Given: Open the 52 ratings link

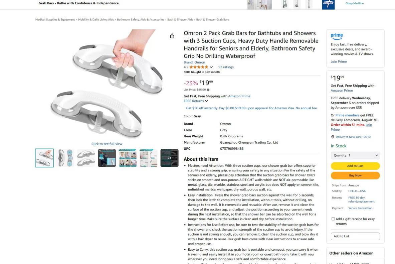Looking at the screenshot, I should click(226, 67).
